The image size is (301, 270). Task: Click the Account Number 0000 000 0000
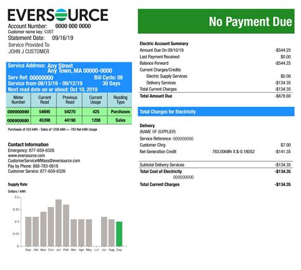(x=73, y=26)
